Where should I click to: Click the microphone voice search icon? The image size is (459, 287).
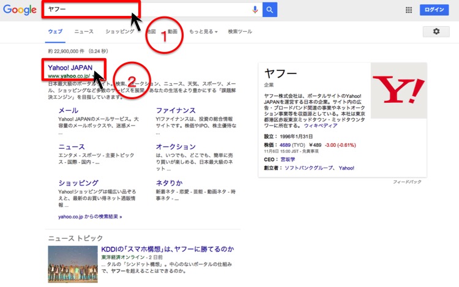pyautogui.click(x=255, y=10)
